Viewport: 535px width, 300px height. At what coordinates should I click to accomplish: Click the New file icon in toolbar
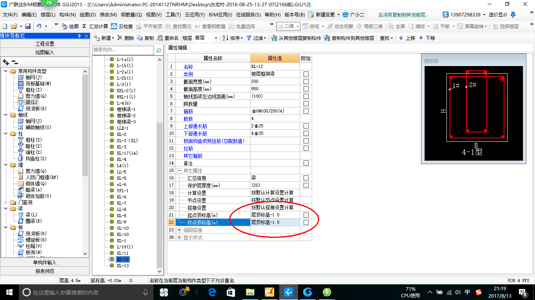point(5,26)
